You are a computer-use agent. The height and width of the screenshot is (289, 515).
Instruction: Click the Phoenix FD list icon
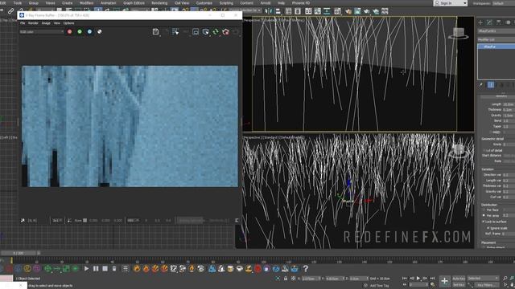126,269
